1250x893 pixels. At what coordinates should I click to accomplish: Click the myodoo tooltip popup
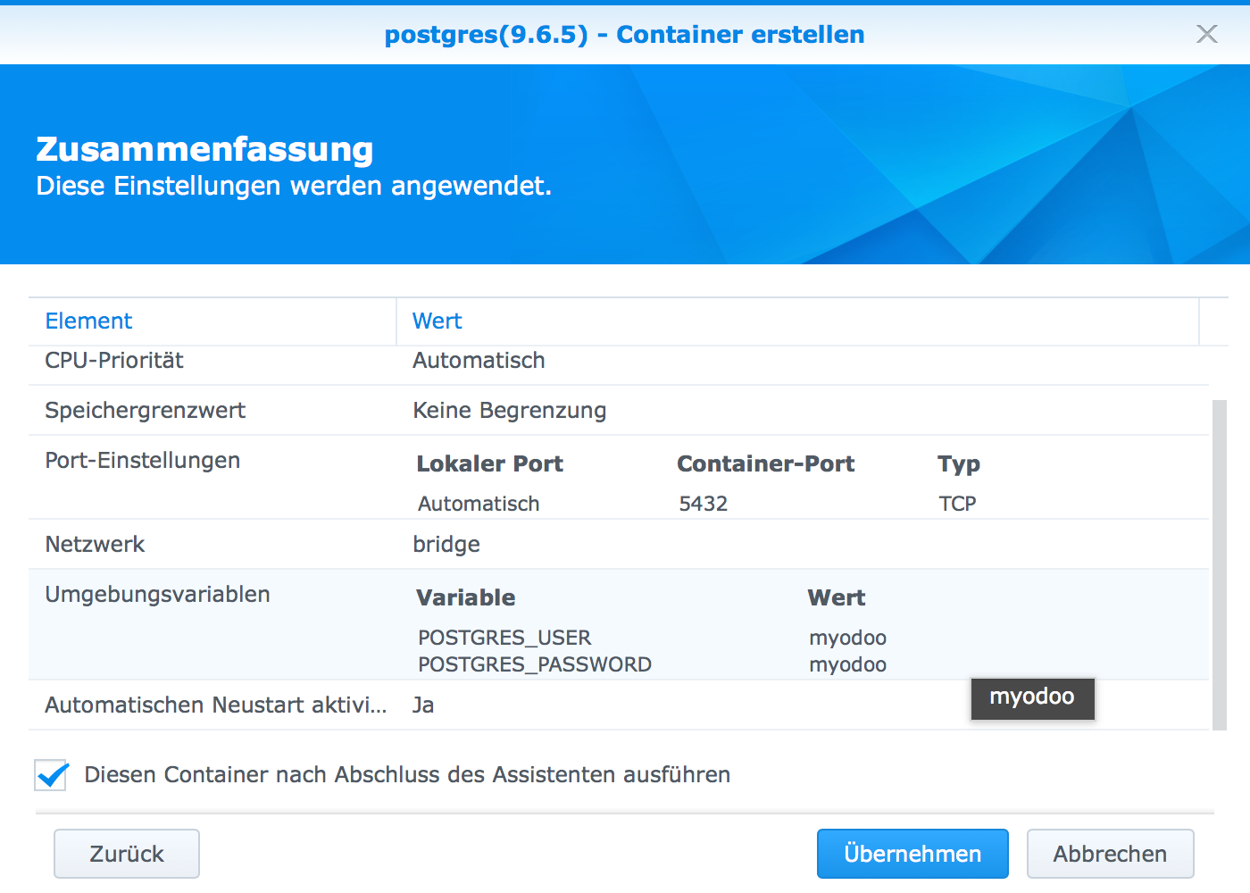[1032, 698]
